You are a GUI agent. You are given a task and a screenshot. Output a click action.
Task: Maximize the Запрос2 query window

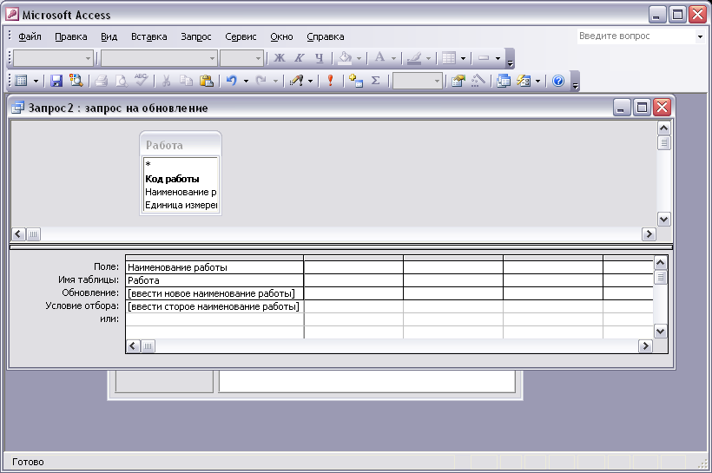point(642,108)
